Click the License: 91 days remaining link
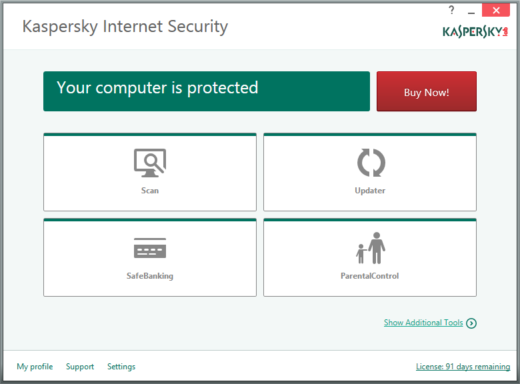 [463, 367]
